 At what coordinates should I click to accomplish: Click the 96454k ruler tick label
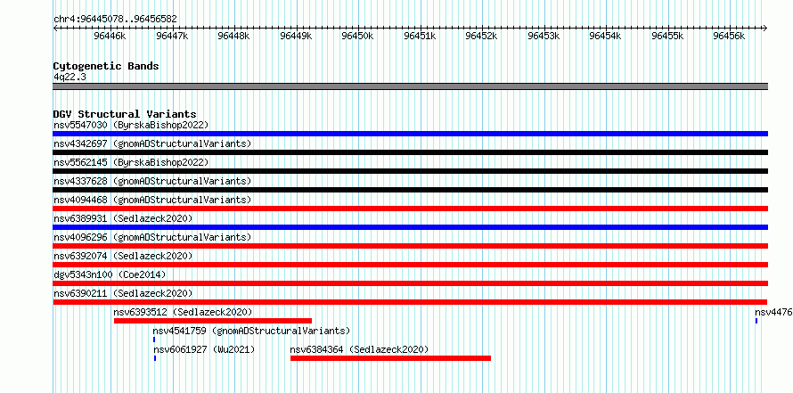[x=606, y=37]
